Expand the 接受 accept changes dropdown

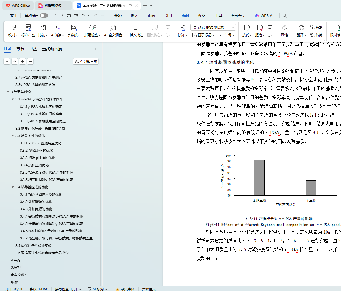pyautogui.click(x=250, y=35)
